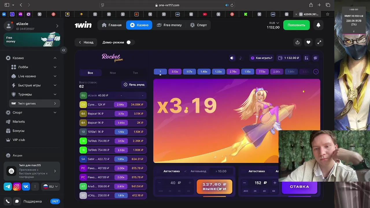Expand game to fullscreen icon
Screen dimensions: 370x208
(x=319, y=42)
